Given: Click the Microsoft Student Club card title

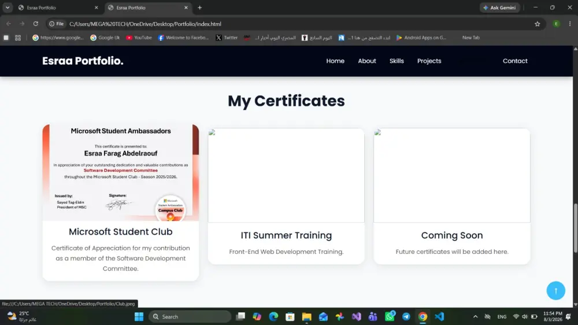Looking at the screenshot, I should (121, 232).
